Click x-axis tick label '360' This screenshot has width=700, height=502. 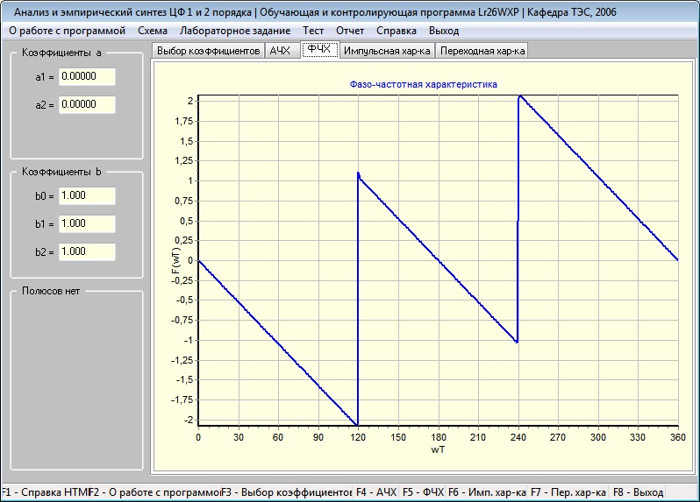pyautogui.click(x=678, y=437)
